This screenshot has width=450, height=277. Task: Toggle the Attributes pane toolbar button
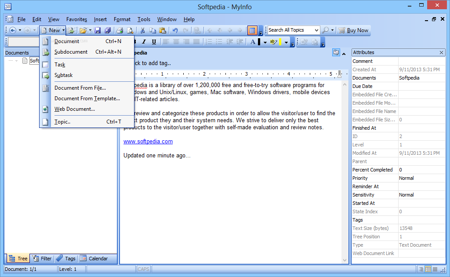pyautogui.click(x=252, y=30)
